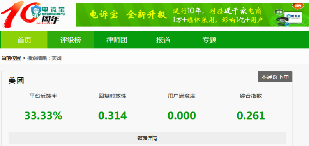The image size is (309, 146).
Task: Click the 维权 speech bubble in banner
Action: [x=298, y=7]
